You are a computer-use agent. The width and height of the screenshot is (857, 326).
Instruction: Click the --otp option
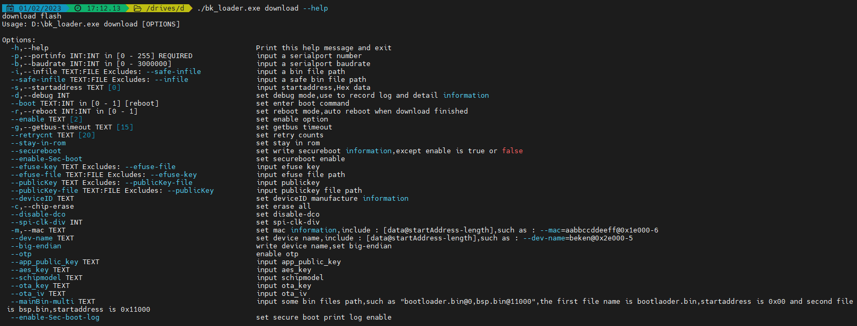[21, 254]
